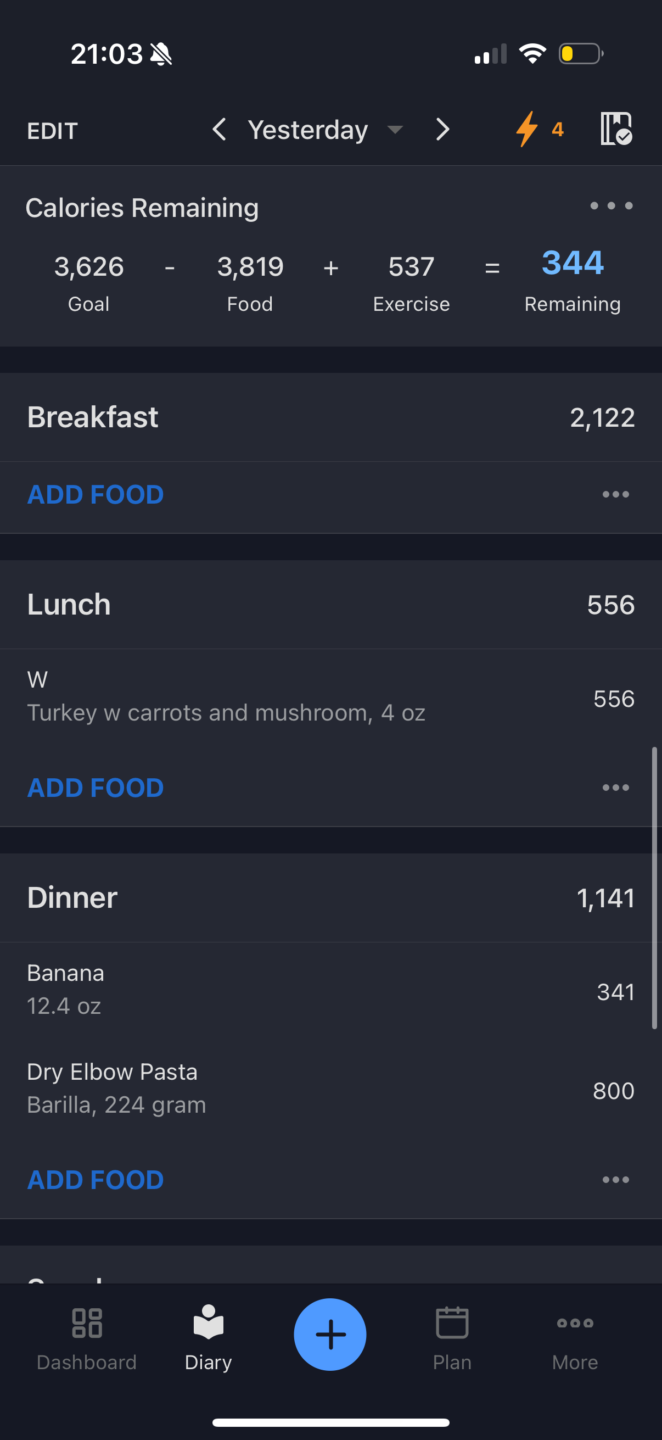Tap the blue plus quick-add button
662x1440 pixels.
click(x=330, y=1334)
